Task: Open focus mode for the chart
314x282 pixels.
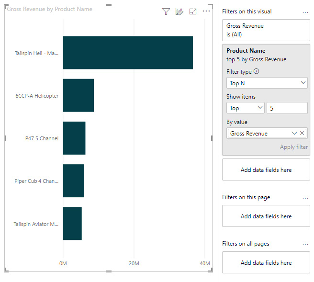Action: coord(193,11)
